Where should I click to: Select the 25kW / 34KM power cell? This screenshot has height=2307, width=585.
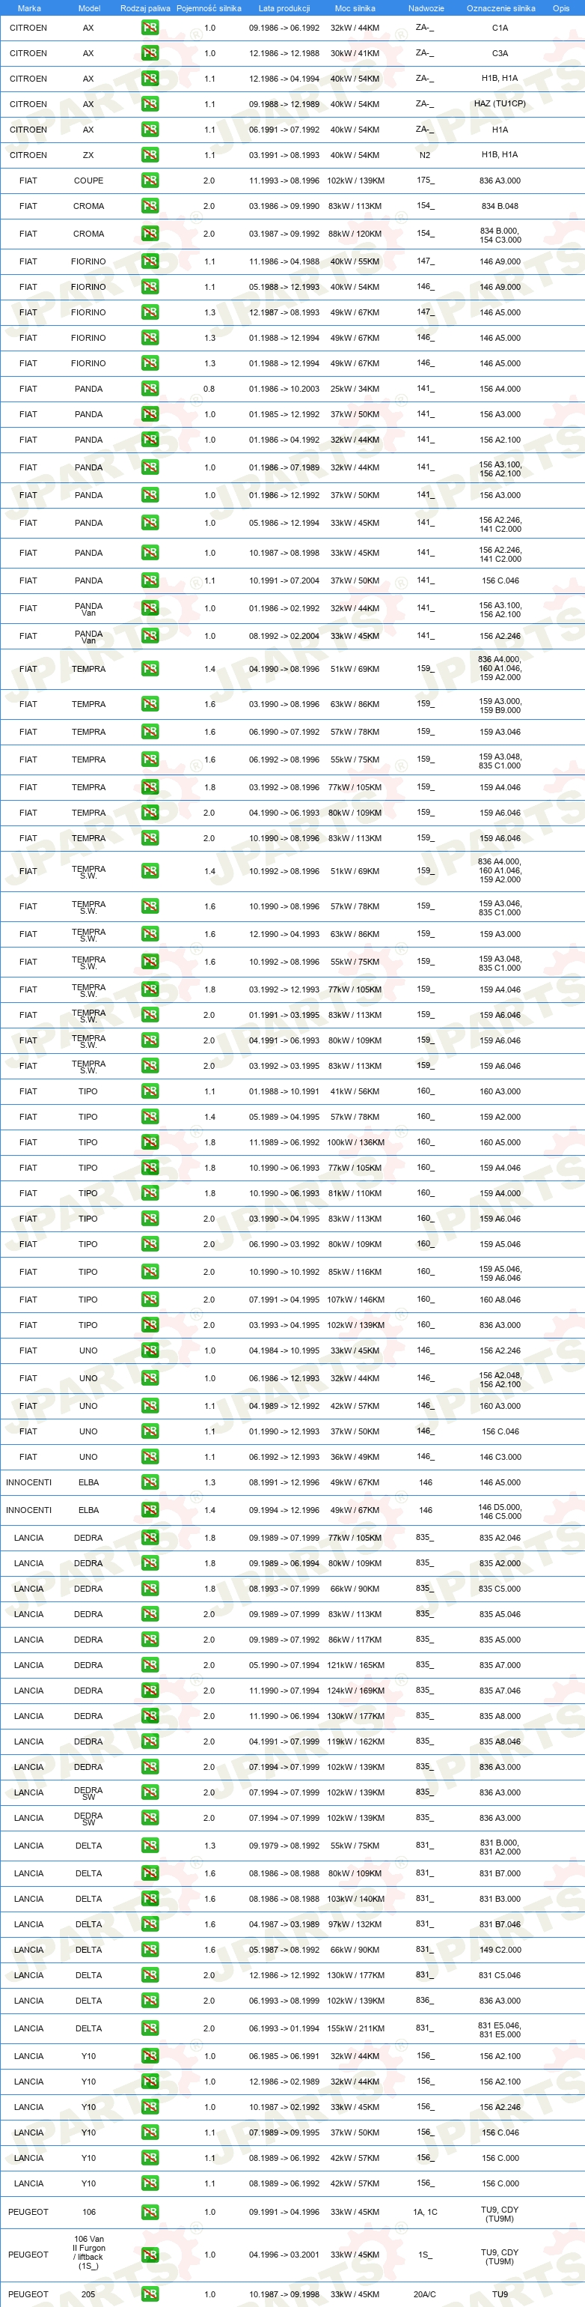click(x=355, y=389)
